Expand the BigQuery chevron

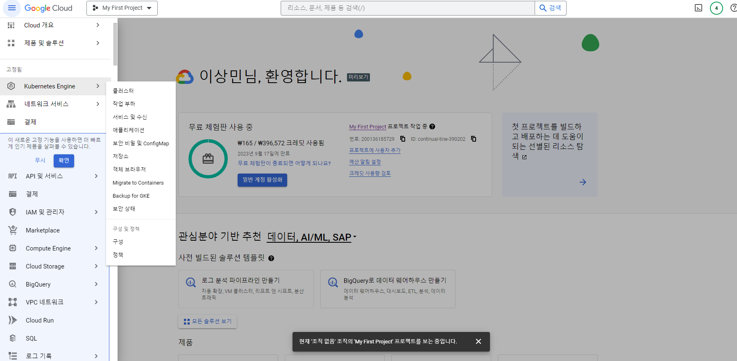pyautogui.click(x=96, y=284)
